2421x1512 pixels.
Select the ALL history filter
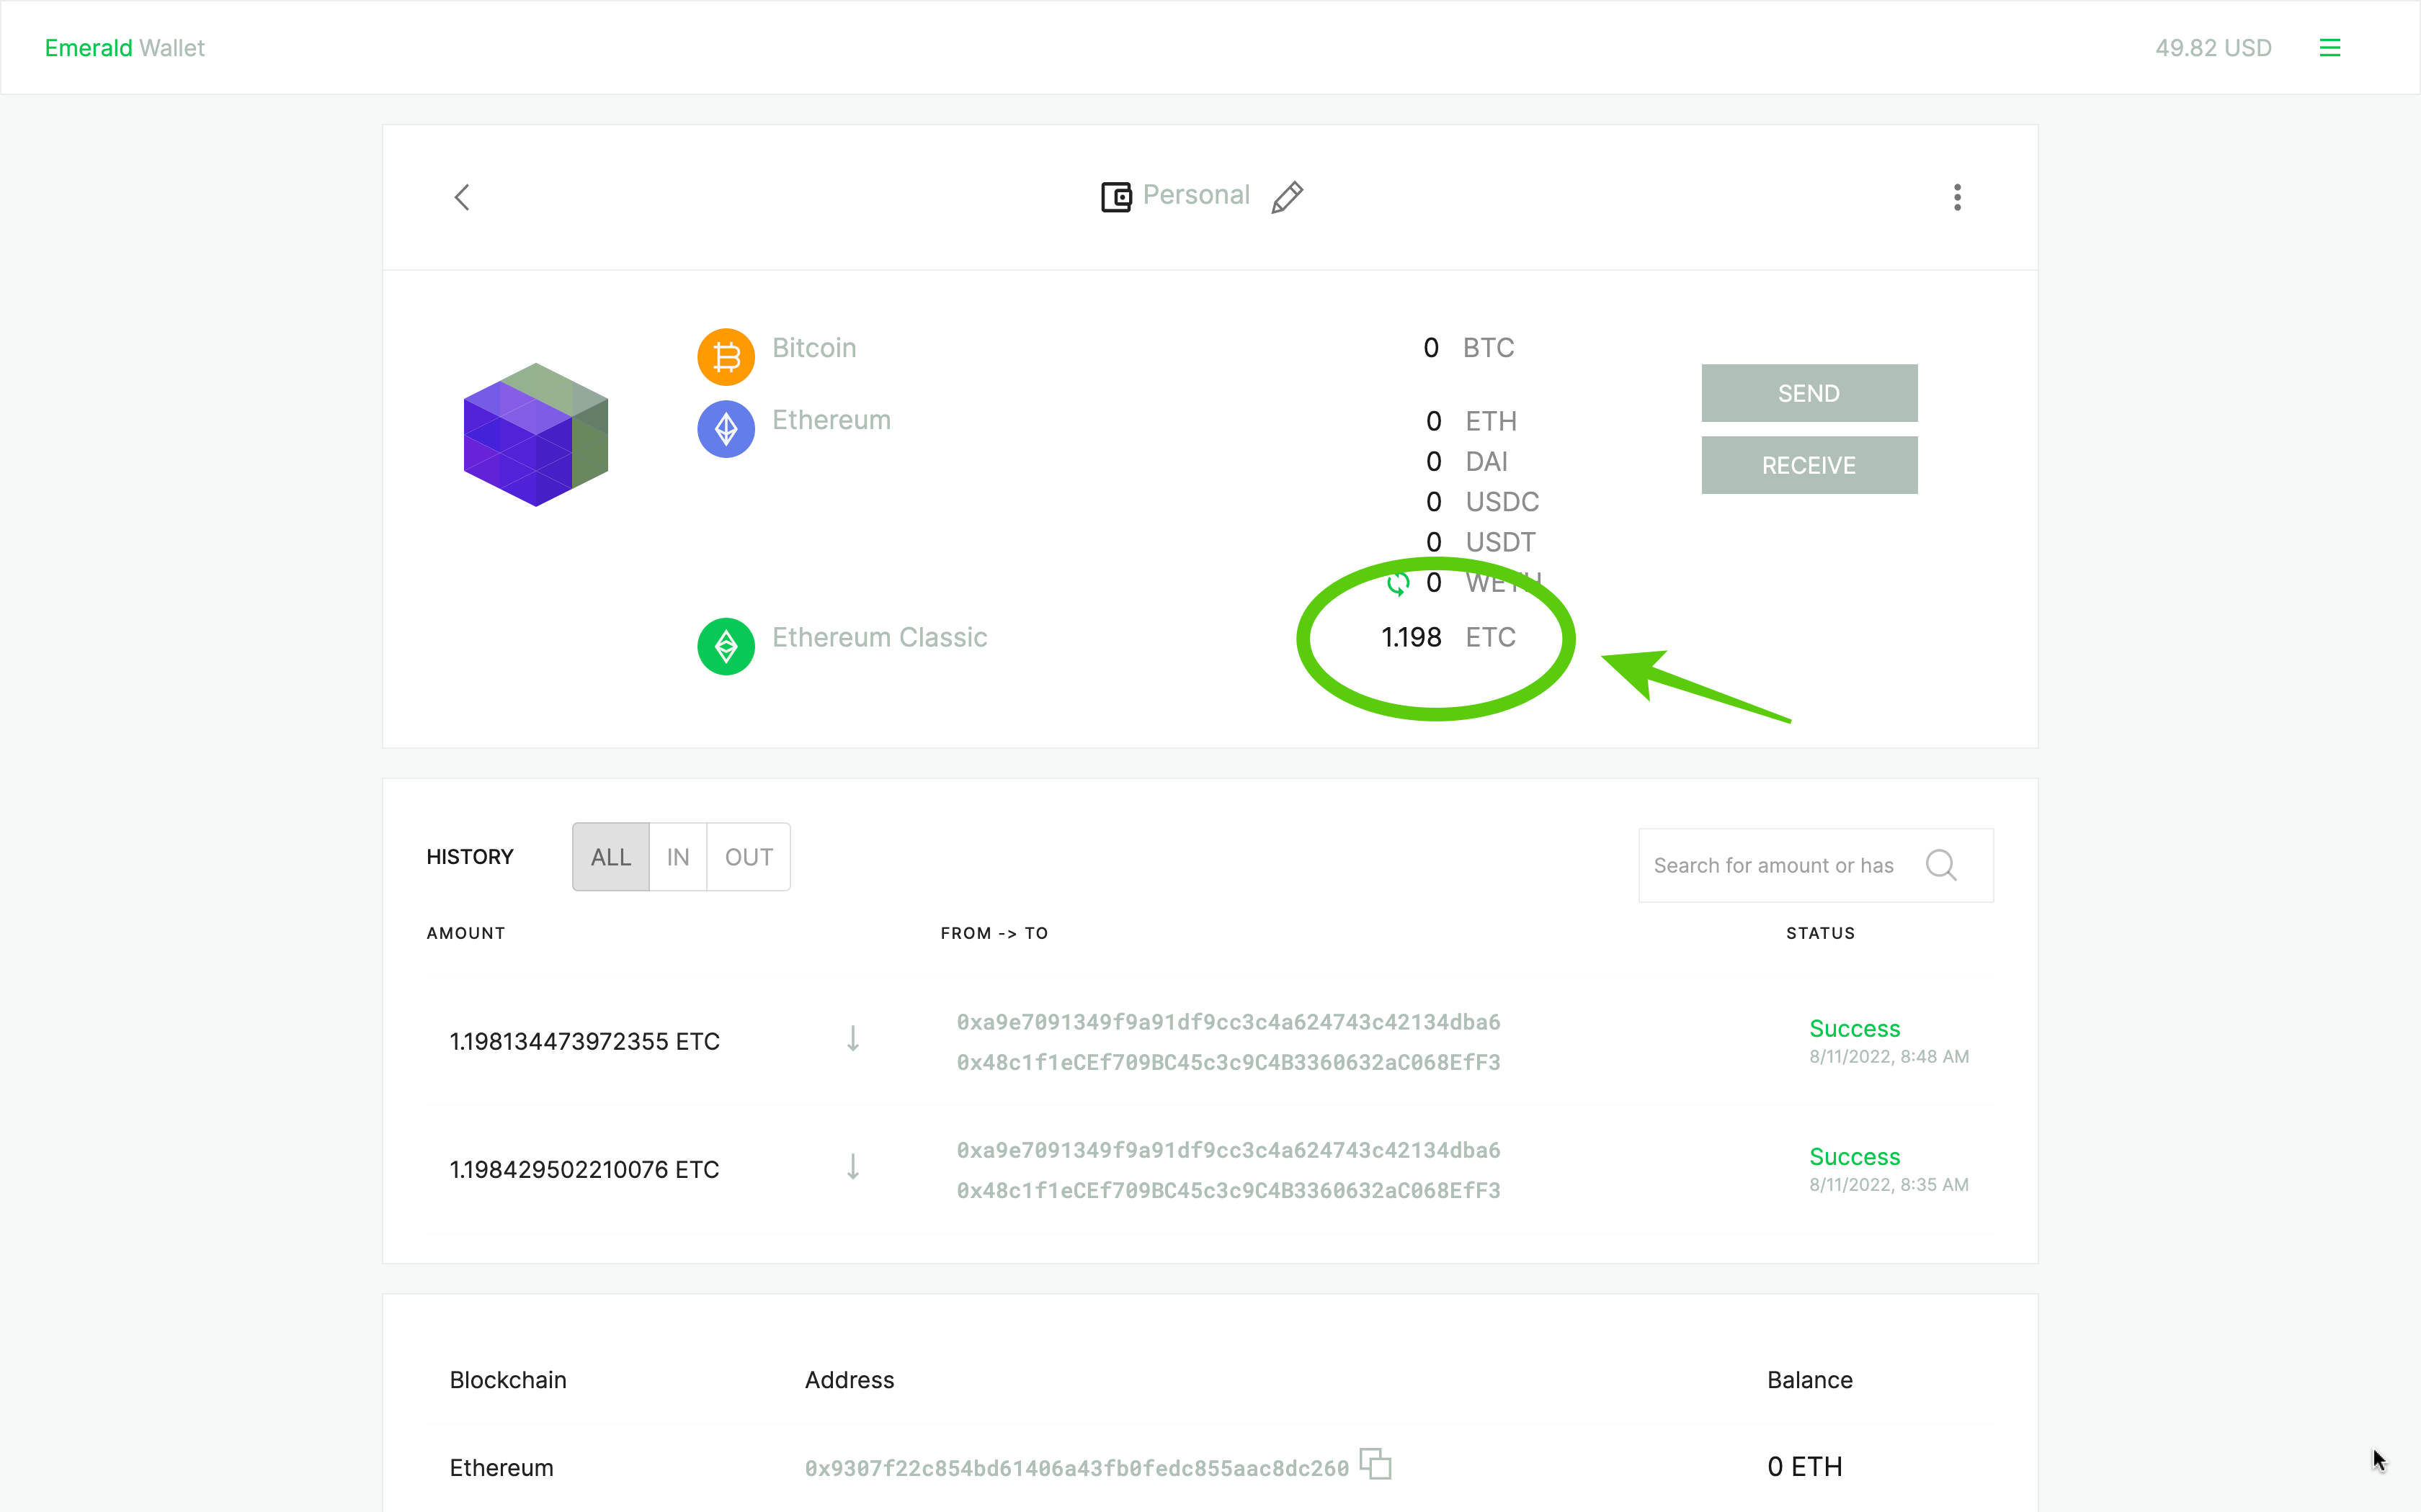tap(610, 857)
